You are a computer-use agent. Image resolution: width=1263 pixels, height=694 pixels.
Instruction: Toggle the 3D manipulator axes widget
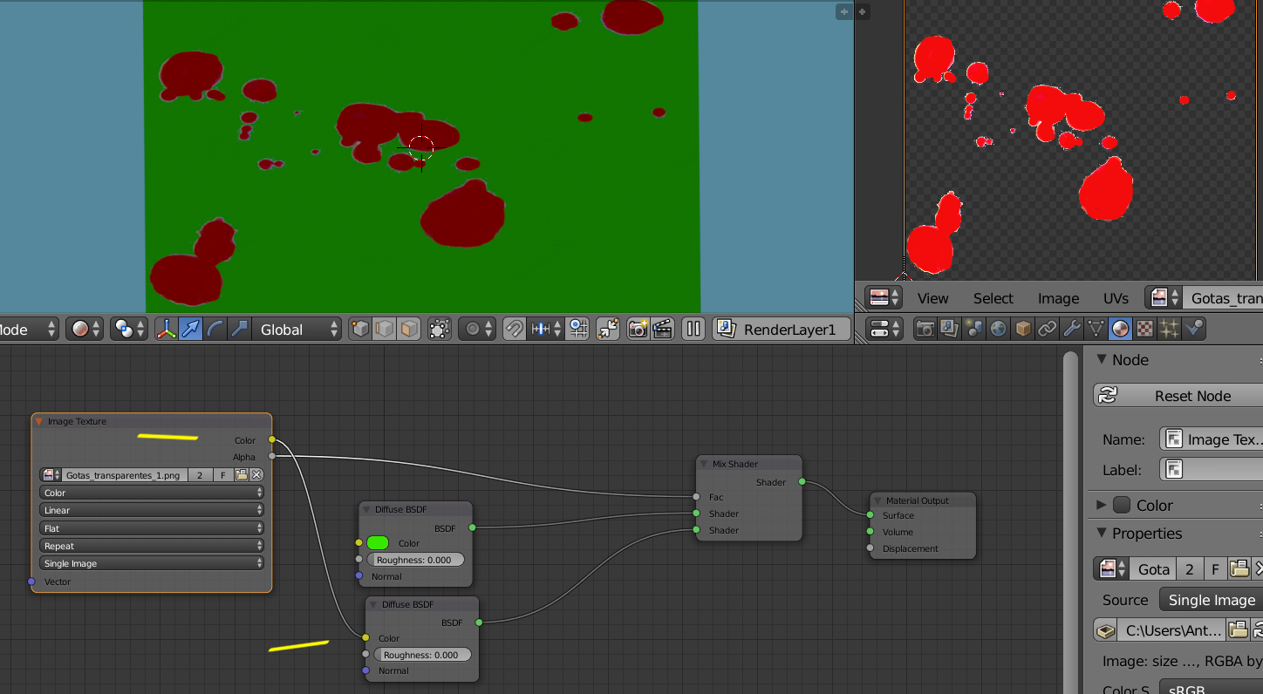tap(166, 329)
